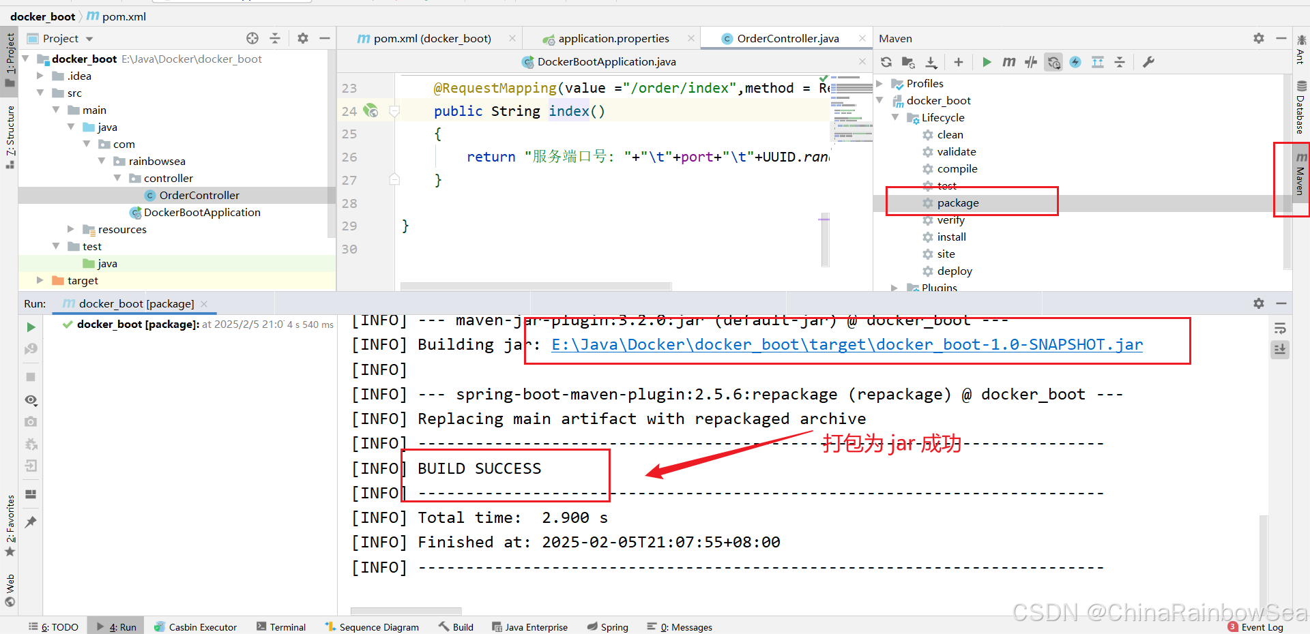Open Maven settings wrench
1310x634 pixels.
(1148, 62)
